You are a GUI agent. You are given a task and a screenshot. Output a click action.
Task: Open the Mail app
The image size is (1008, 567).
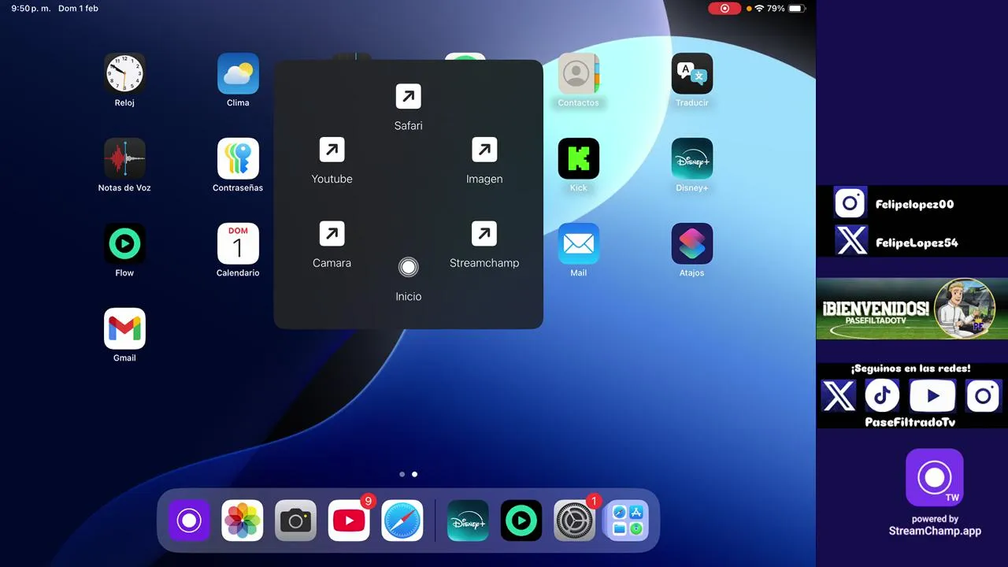579,243
